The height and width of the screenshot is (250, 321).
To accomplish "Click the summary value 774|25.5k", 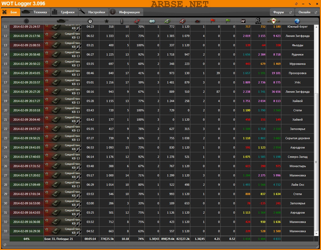I will point(107,239).
